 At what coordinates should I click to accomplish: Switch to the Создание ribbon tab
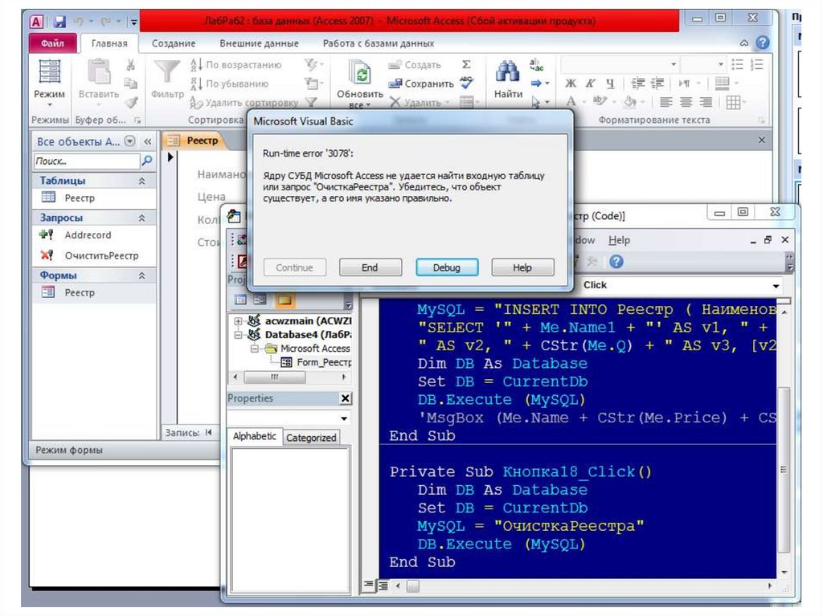pyautogui.click(x=173, y=43)
